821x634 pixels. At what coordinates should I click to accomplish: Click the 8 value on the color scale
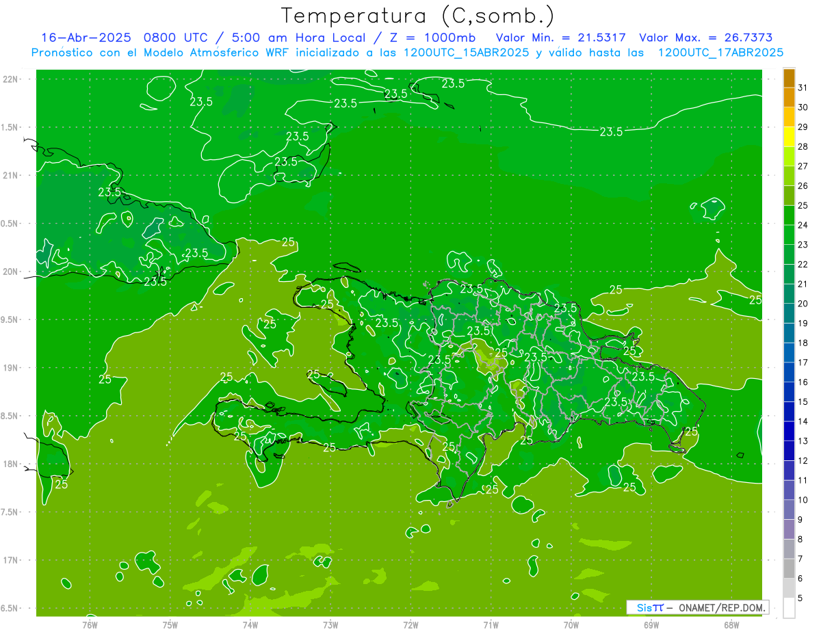(x=800, y=539)
